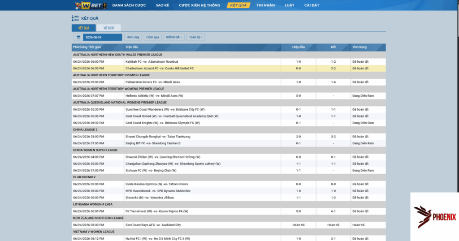Select Changchun Dazhong Zhuoyue (W) match row
459x241 pixels.
coord(229,164)
